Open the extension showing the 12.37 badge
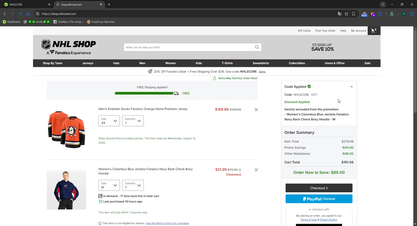This screenshot has height=226, width=417. tap(364, 14)
